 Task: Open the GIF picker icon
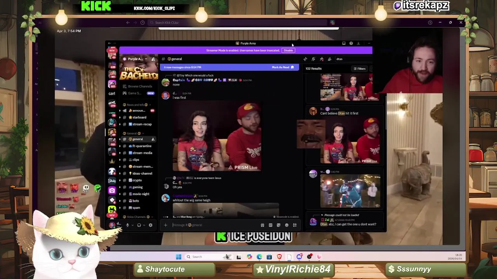pyautogui.click(x=271, y=225)
